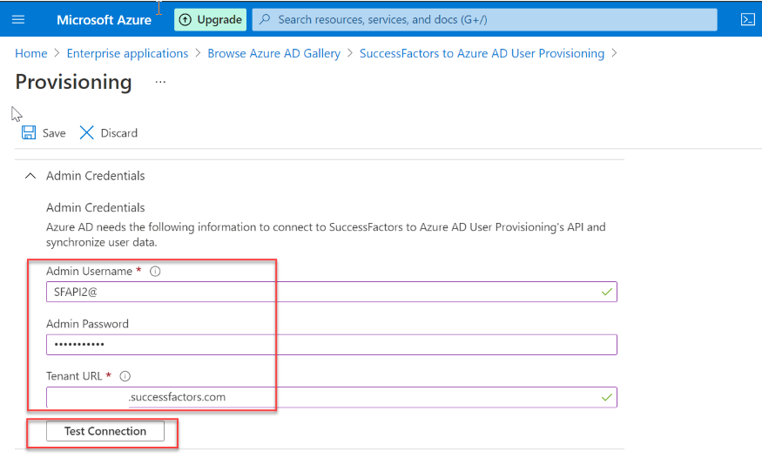Click the Test Connection button
The width and height of the screenshot is (762, 458).
pos(105,431)
